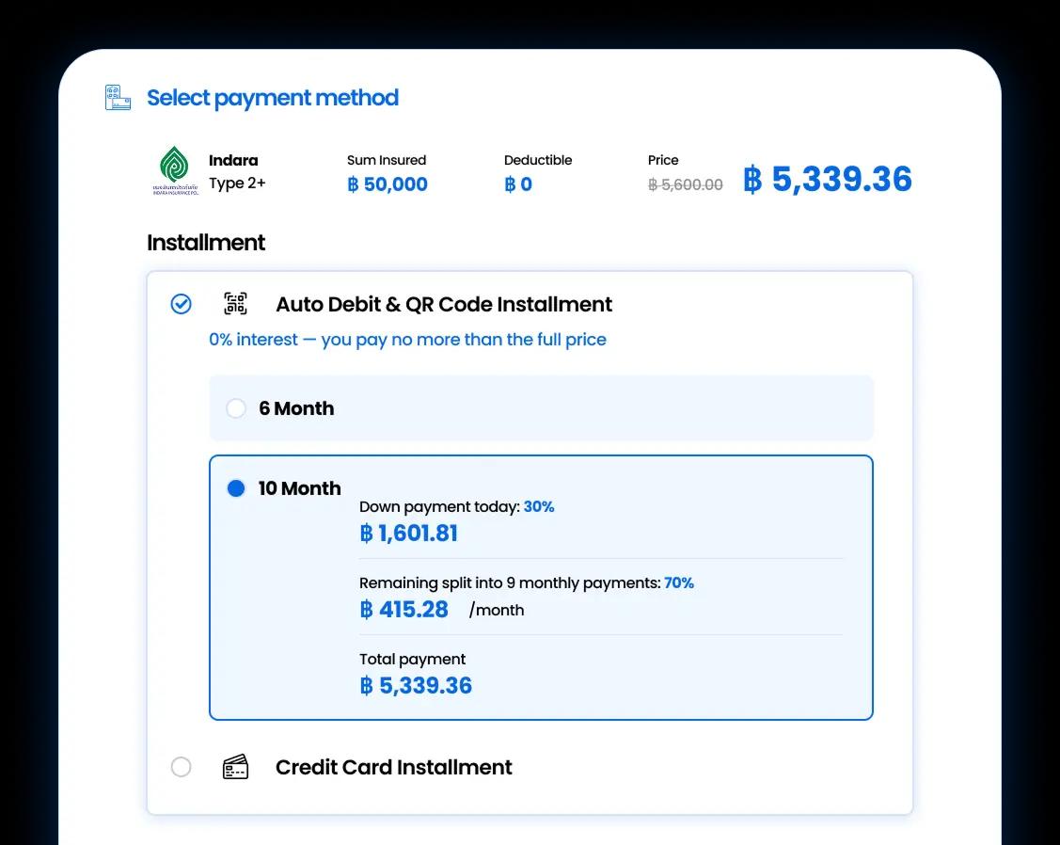Image resolution: width=1060 pixels, height=845 pixels.
Task: Expand the 6 Month installment option row
Action: [541, 408]
